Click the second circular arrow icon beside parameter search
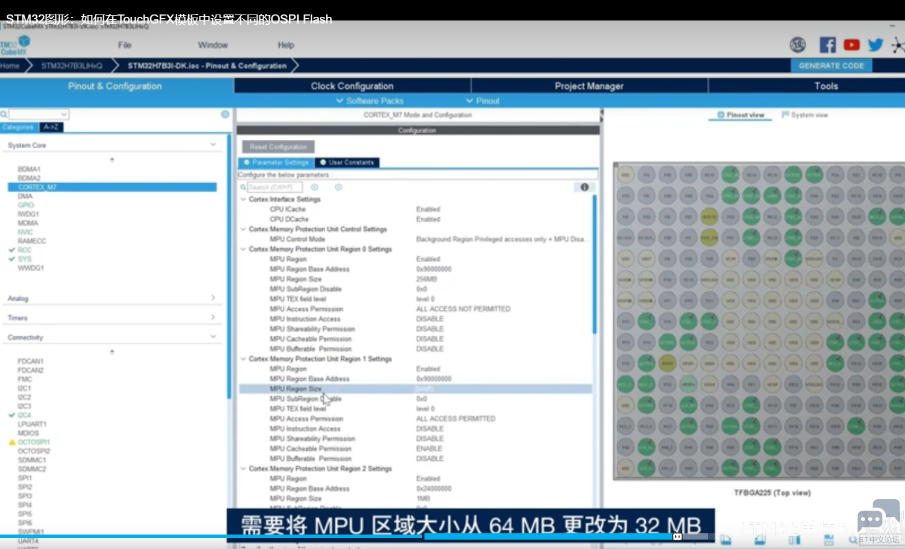The width and height of the screenshot is (905, 549). [339, 187]
